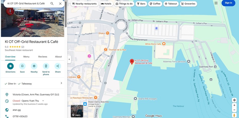The image size is (239, 118).
Task: Click the website globe icon
Action: 7,110
